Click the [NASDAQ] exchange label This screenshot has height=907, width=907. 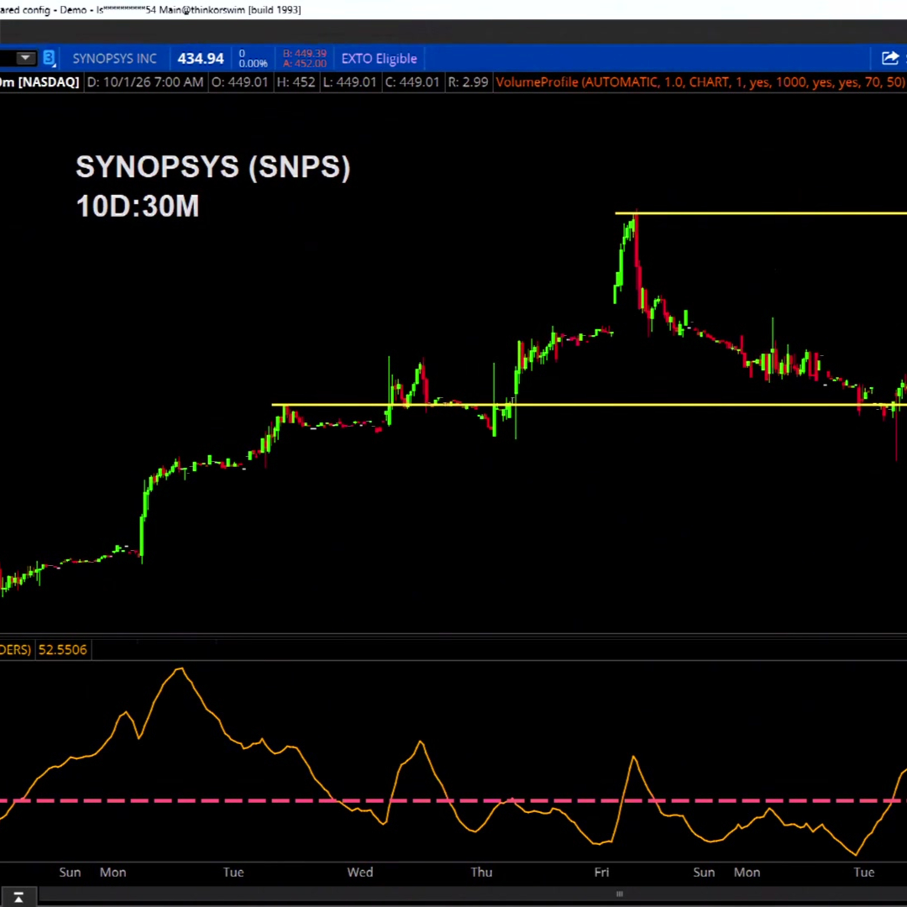coord(48,82)
